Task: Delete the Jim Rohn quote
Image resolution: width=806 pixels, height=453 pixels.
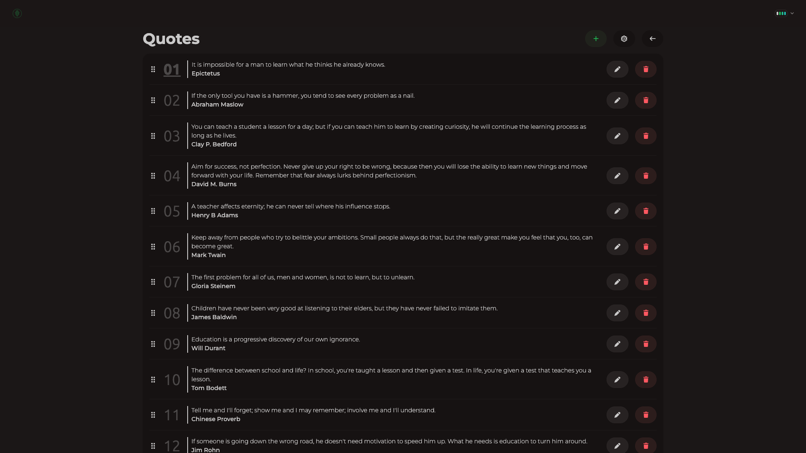Action: [x=646, y=445]
